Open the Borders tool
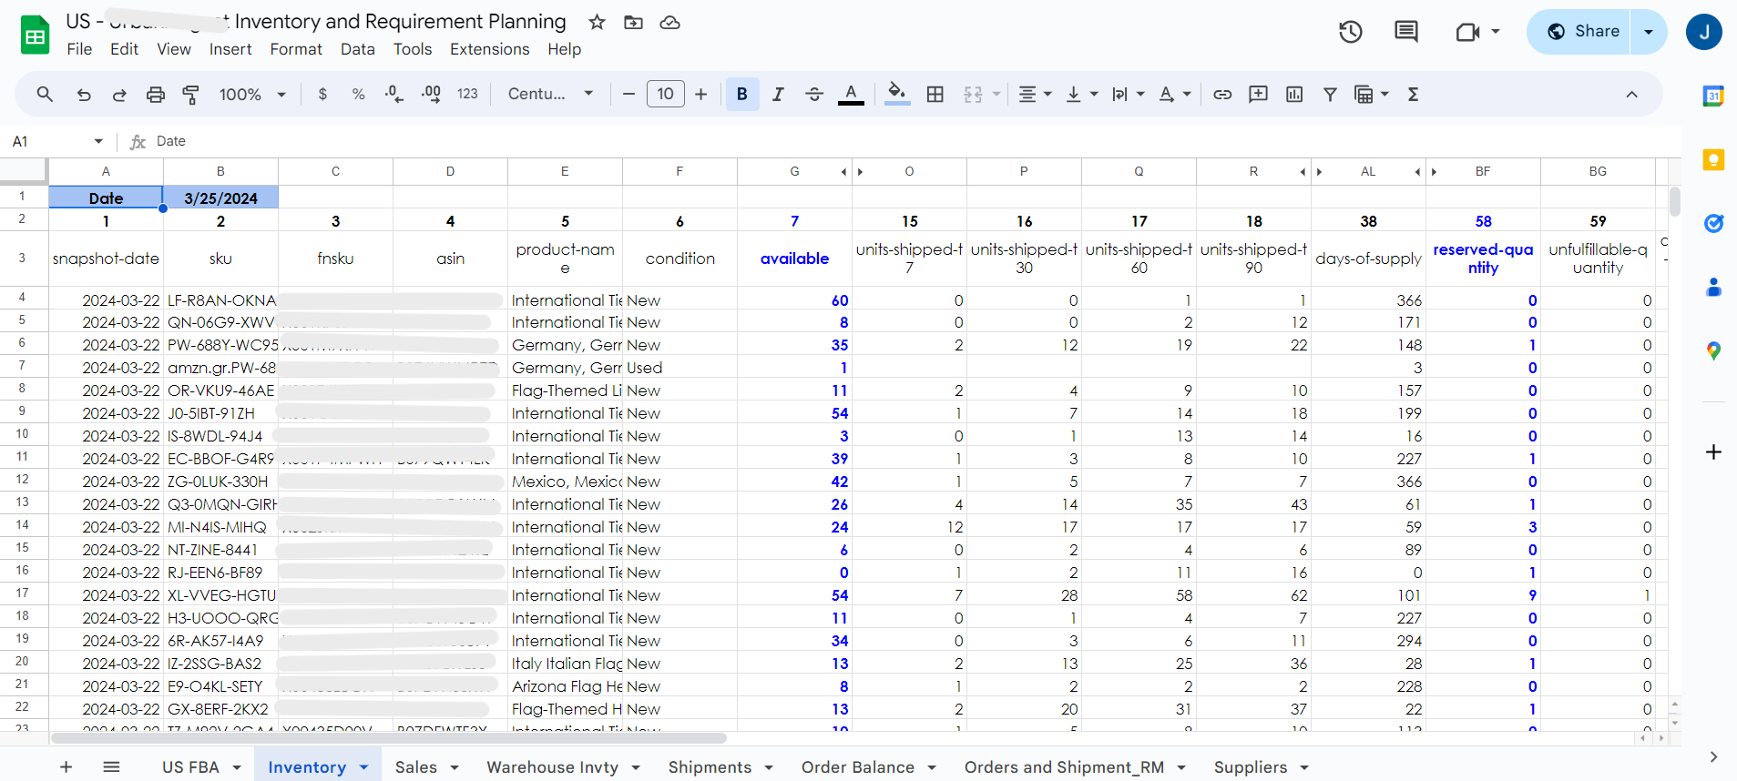1737x781 pixels. click(935, 94)
